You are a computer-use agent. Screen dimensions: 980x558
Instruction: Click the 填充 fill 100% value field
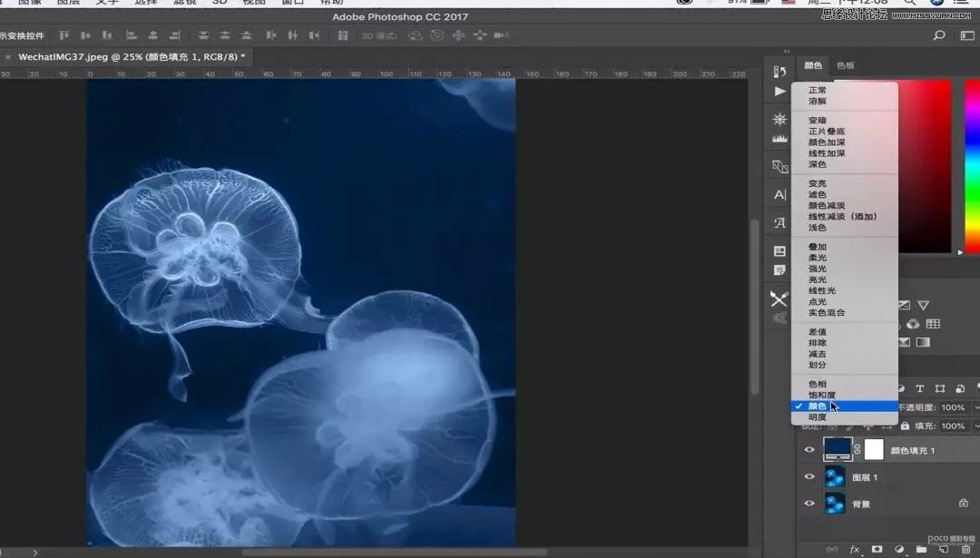click(953, 426)
